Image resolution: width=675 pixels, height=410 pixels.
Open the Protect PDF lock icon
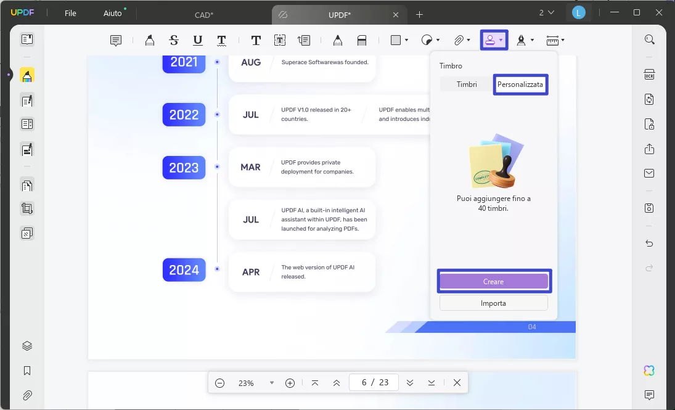click(x=650, y=124)
